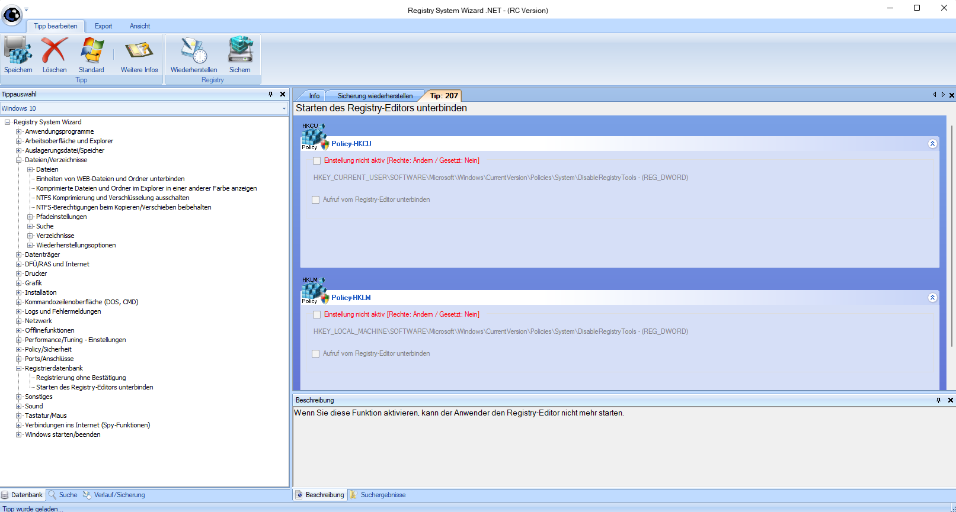956x512 pixels.
Task: Click the Policy-HKCU header label
Action: [351, 144]
